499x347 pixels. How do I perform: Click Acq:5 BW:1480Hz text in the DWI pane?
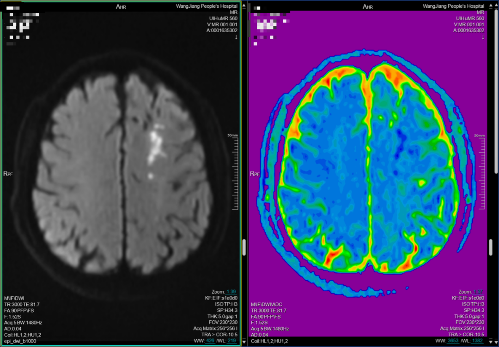click(23, 323)
